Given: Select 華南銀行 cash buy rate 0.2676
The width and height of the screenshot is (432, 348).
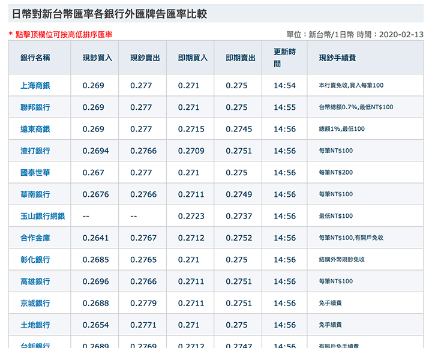Looking at the screenshot, I should (x=95, y=194).
